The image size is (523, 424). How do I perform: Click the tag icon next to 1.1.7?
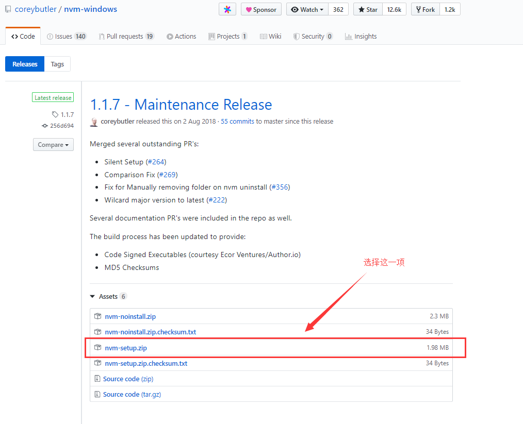55,114
